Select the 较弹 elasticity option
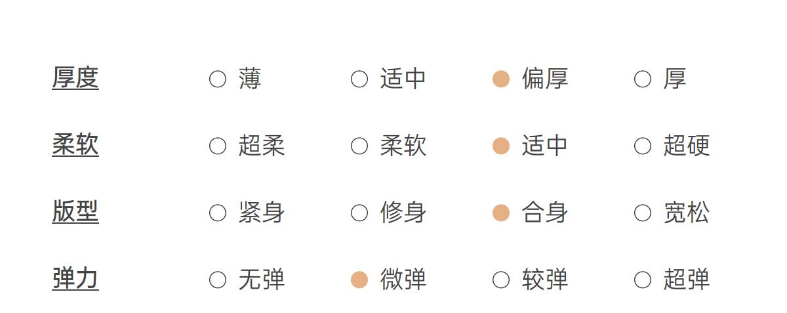This screenshot has width=787, height=313. pyautogui.click(x=501, y=280)
